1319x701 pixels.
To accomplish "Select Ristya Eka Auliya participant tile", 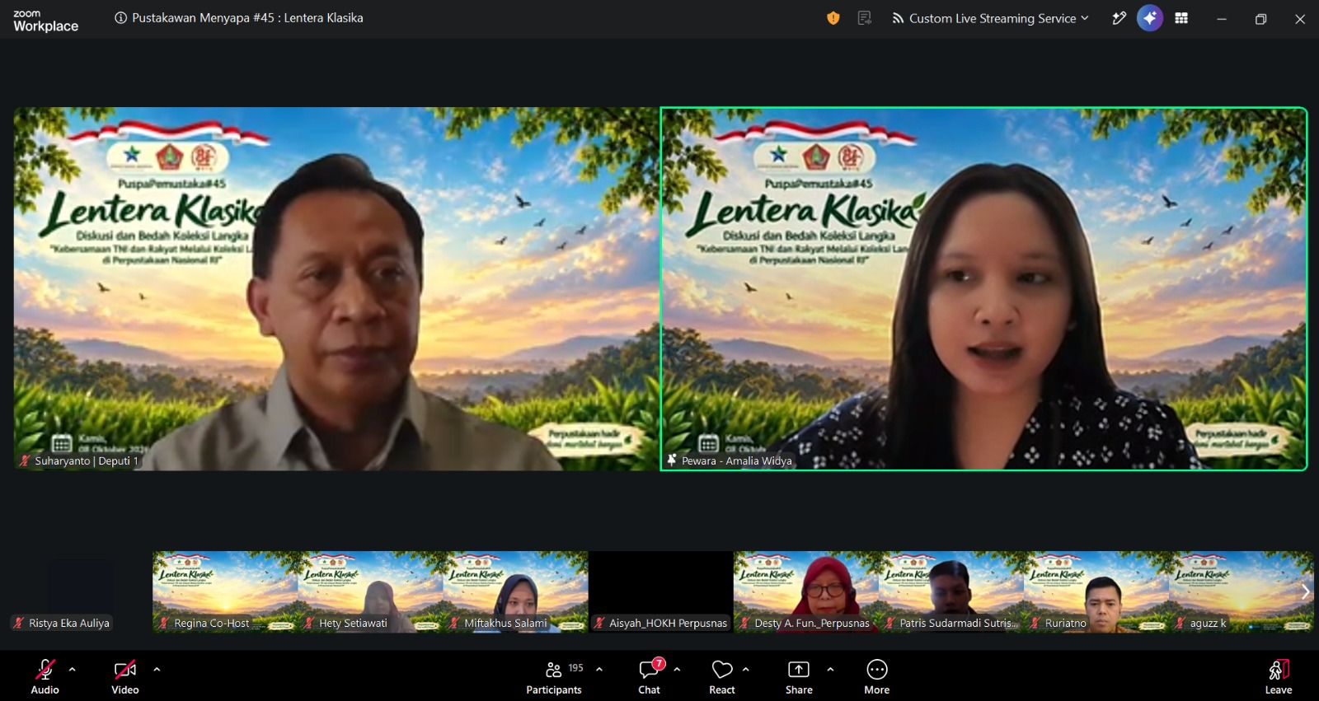I will click(80, 591).
